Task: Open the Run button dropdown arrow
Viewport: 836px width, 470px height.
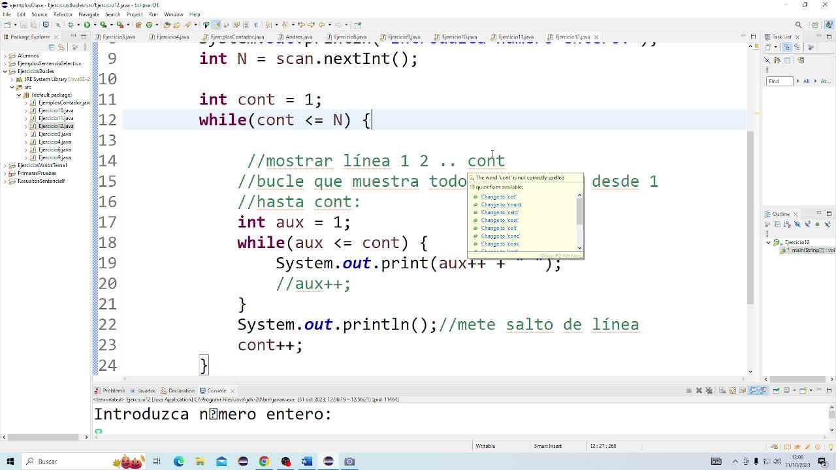Action: 94,25
